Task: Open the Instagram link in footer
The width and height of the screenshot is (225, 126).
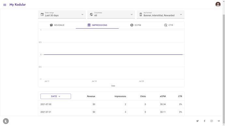Action: (212, 121)
